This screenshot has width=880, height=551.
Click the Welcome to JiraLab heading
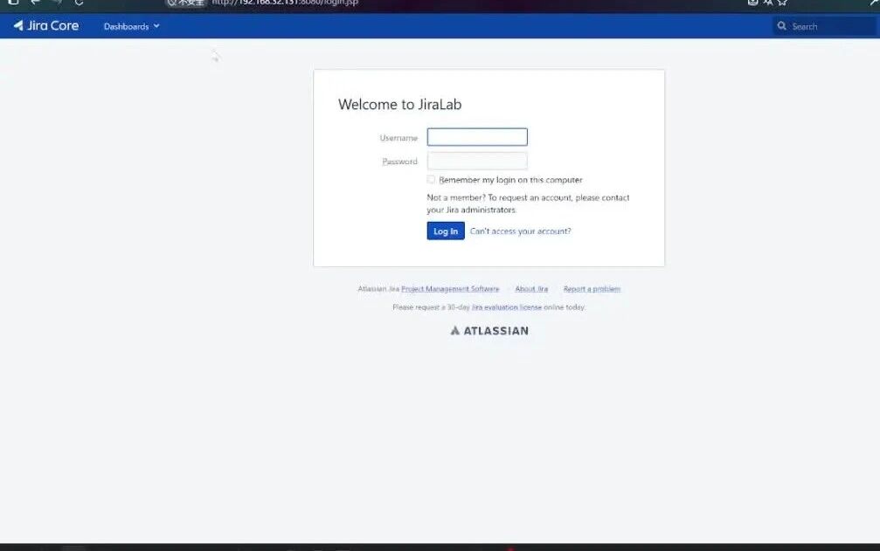pos(399,104)
